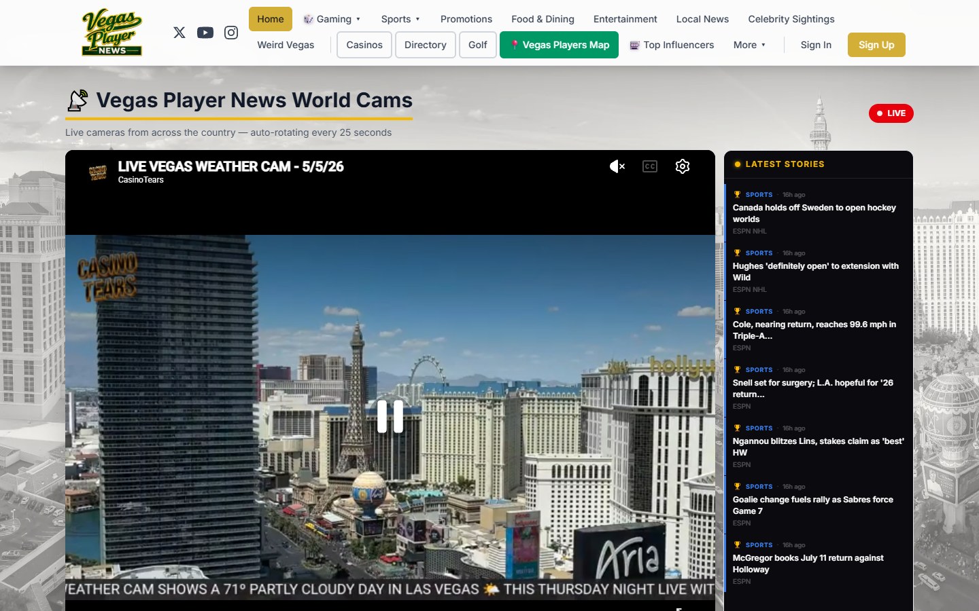Open the live video title link
This screenshot has height=611, width=979.
click(x=231, y=166)
